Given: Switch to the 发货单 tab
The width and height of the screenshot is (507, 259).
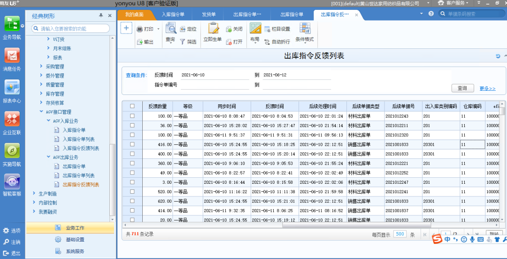Looking at the screenshot, I should [x=209, y=15].
